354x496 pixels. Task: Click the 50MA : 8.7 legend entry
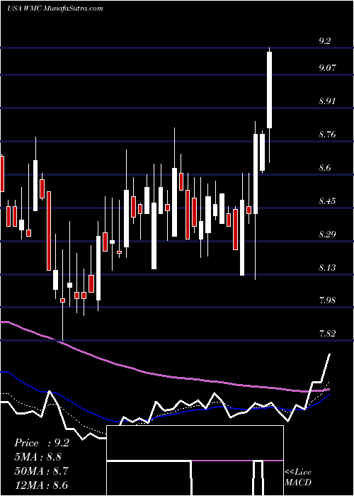pos(41,471)
